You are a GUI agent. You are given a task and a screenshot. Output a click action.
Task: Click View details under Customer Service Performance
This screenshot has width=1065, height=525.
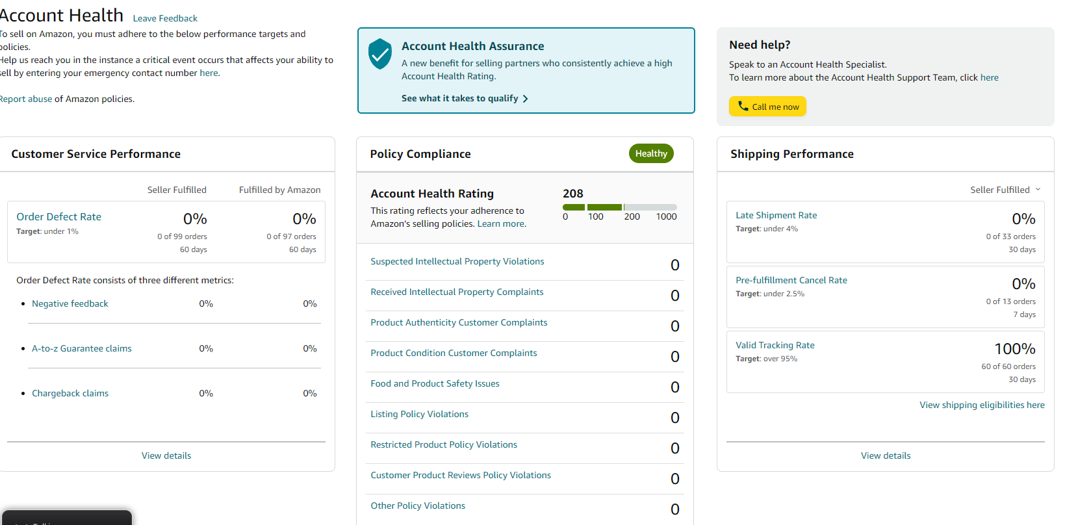(166, 455)
